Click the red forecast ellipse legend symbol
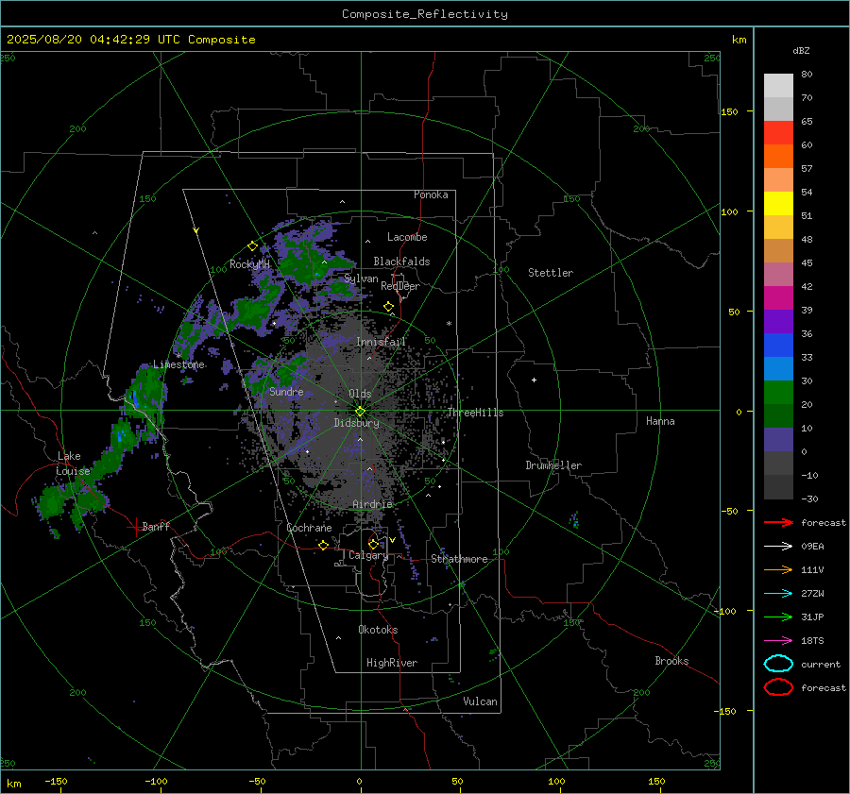Screen dimensions: 850x794 (778, 687)
